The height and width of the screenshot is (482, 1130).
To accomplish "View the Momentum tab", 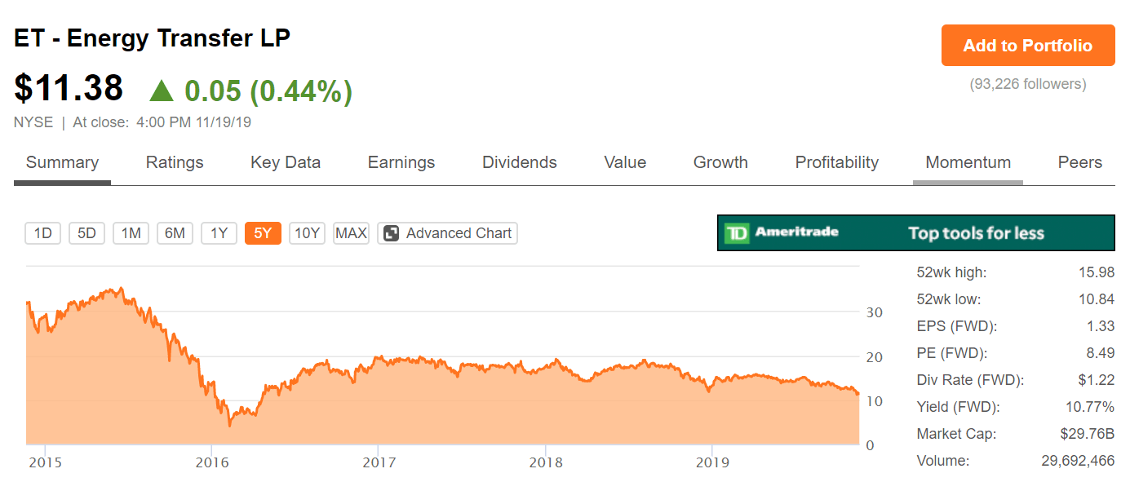I will click(968, 162).
